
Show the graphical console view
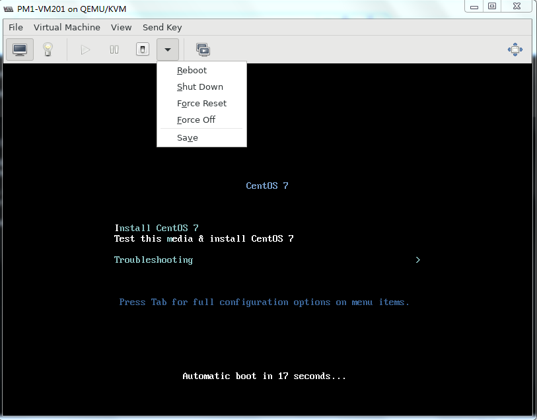[20, 50]
